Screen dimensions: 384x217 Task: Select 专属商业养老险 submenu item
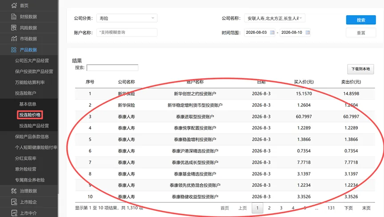pos(30,180)
